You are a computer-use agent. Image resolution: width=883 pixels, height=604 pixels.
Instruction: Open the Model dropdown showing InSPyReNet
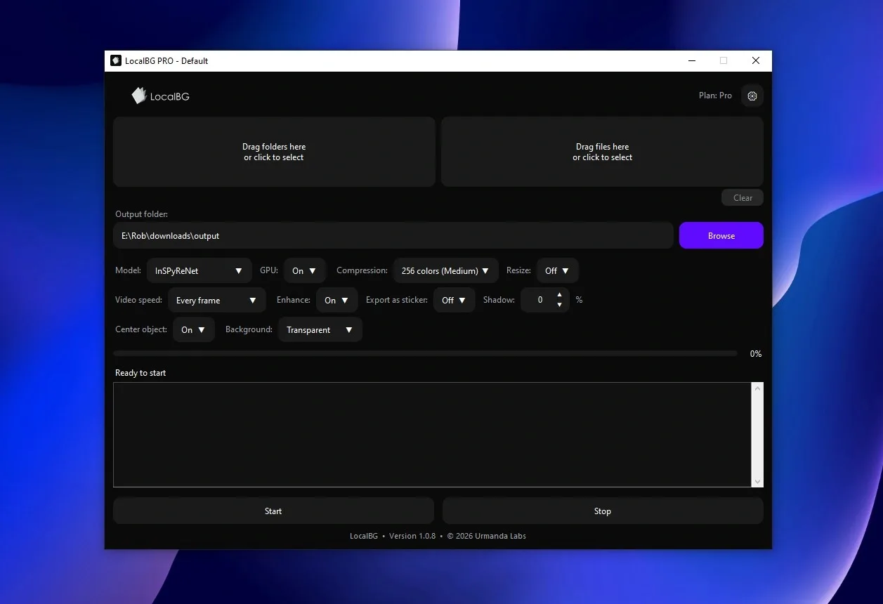point(199,271)
